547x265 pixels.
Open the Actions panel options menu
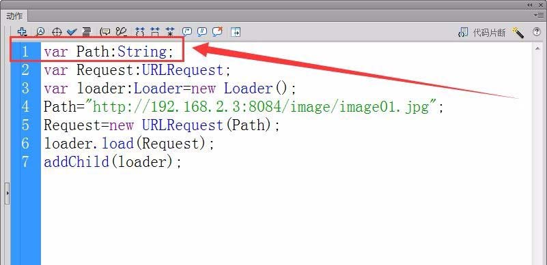[x=538, y=15]
